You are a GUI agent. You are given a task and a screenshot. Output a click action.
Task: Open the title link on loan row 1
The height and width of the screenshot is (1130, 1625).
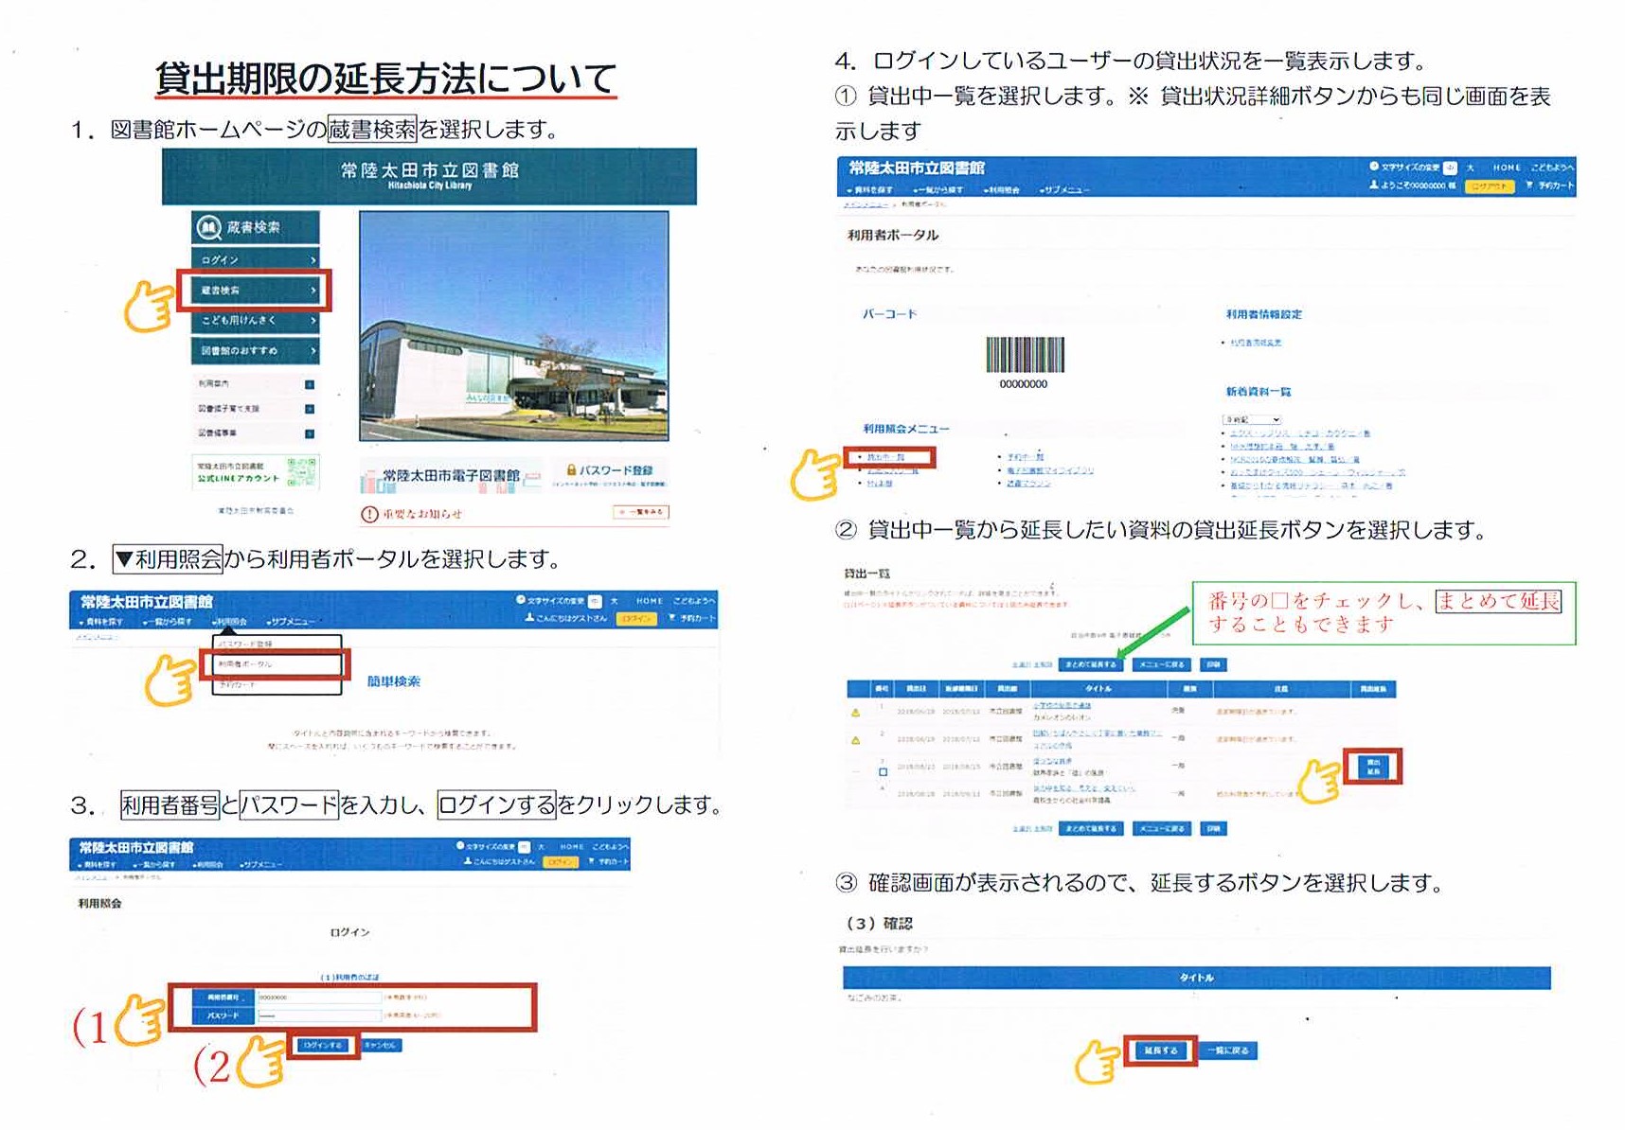point(1062,706)
